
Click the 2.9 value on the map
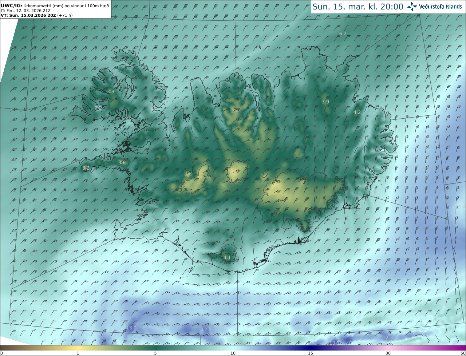235,111
